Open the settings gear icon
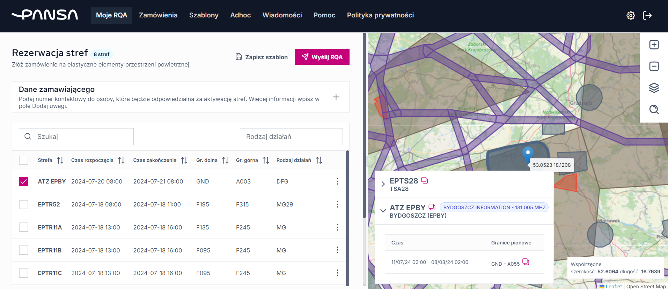The width and height of the screenshot is (668, 289). coord(630,15)
